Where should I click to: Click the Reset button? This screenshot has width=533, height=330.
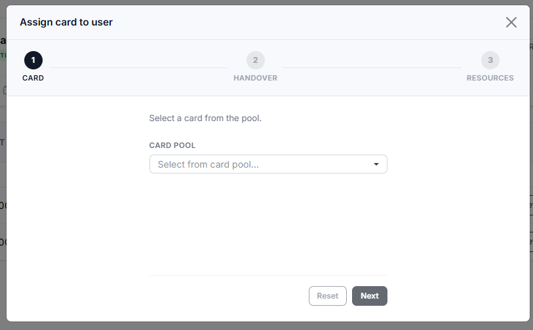coord(328,296)
